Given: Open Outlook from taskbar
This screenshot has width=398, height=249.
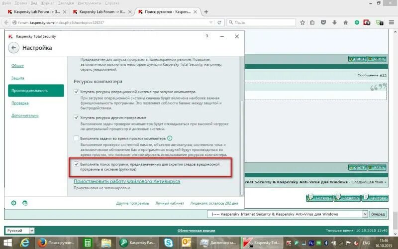Looking at the screenshot, I should (186, 243).
